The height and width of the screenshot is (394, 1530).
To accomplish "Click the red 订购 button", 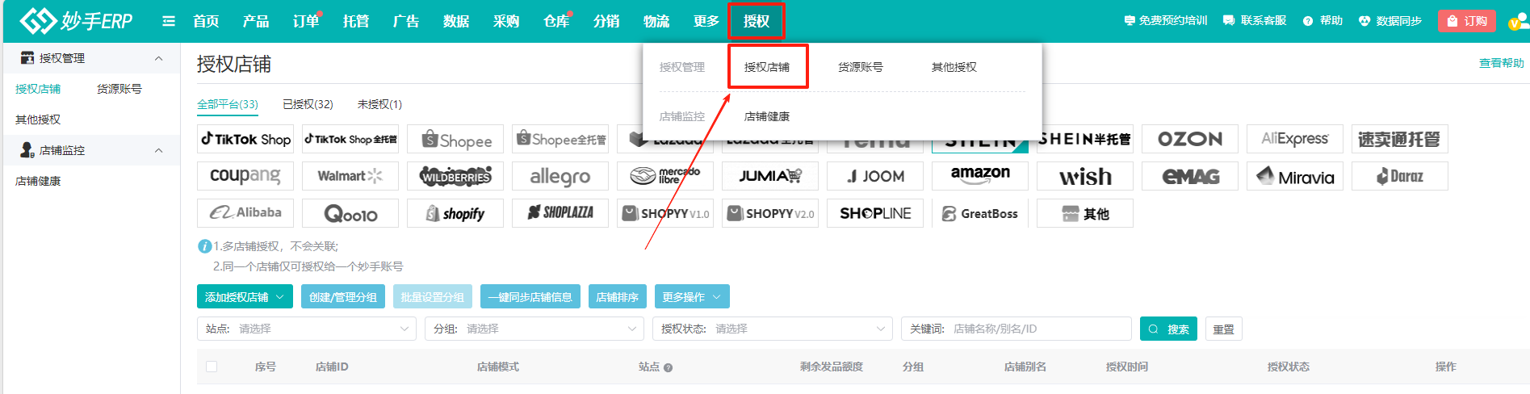I will pos(1467,21).
